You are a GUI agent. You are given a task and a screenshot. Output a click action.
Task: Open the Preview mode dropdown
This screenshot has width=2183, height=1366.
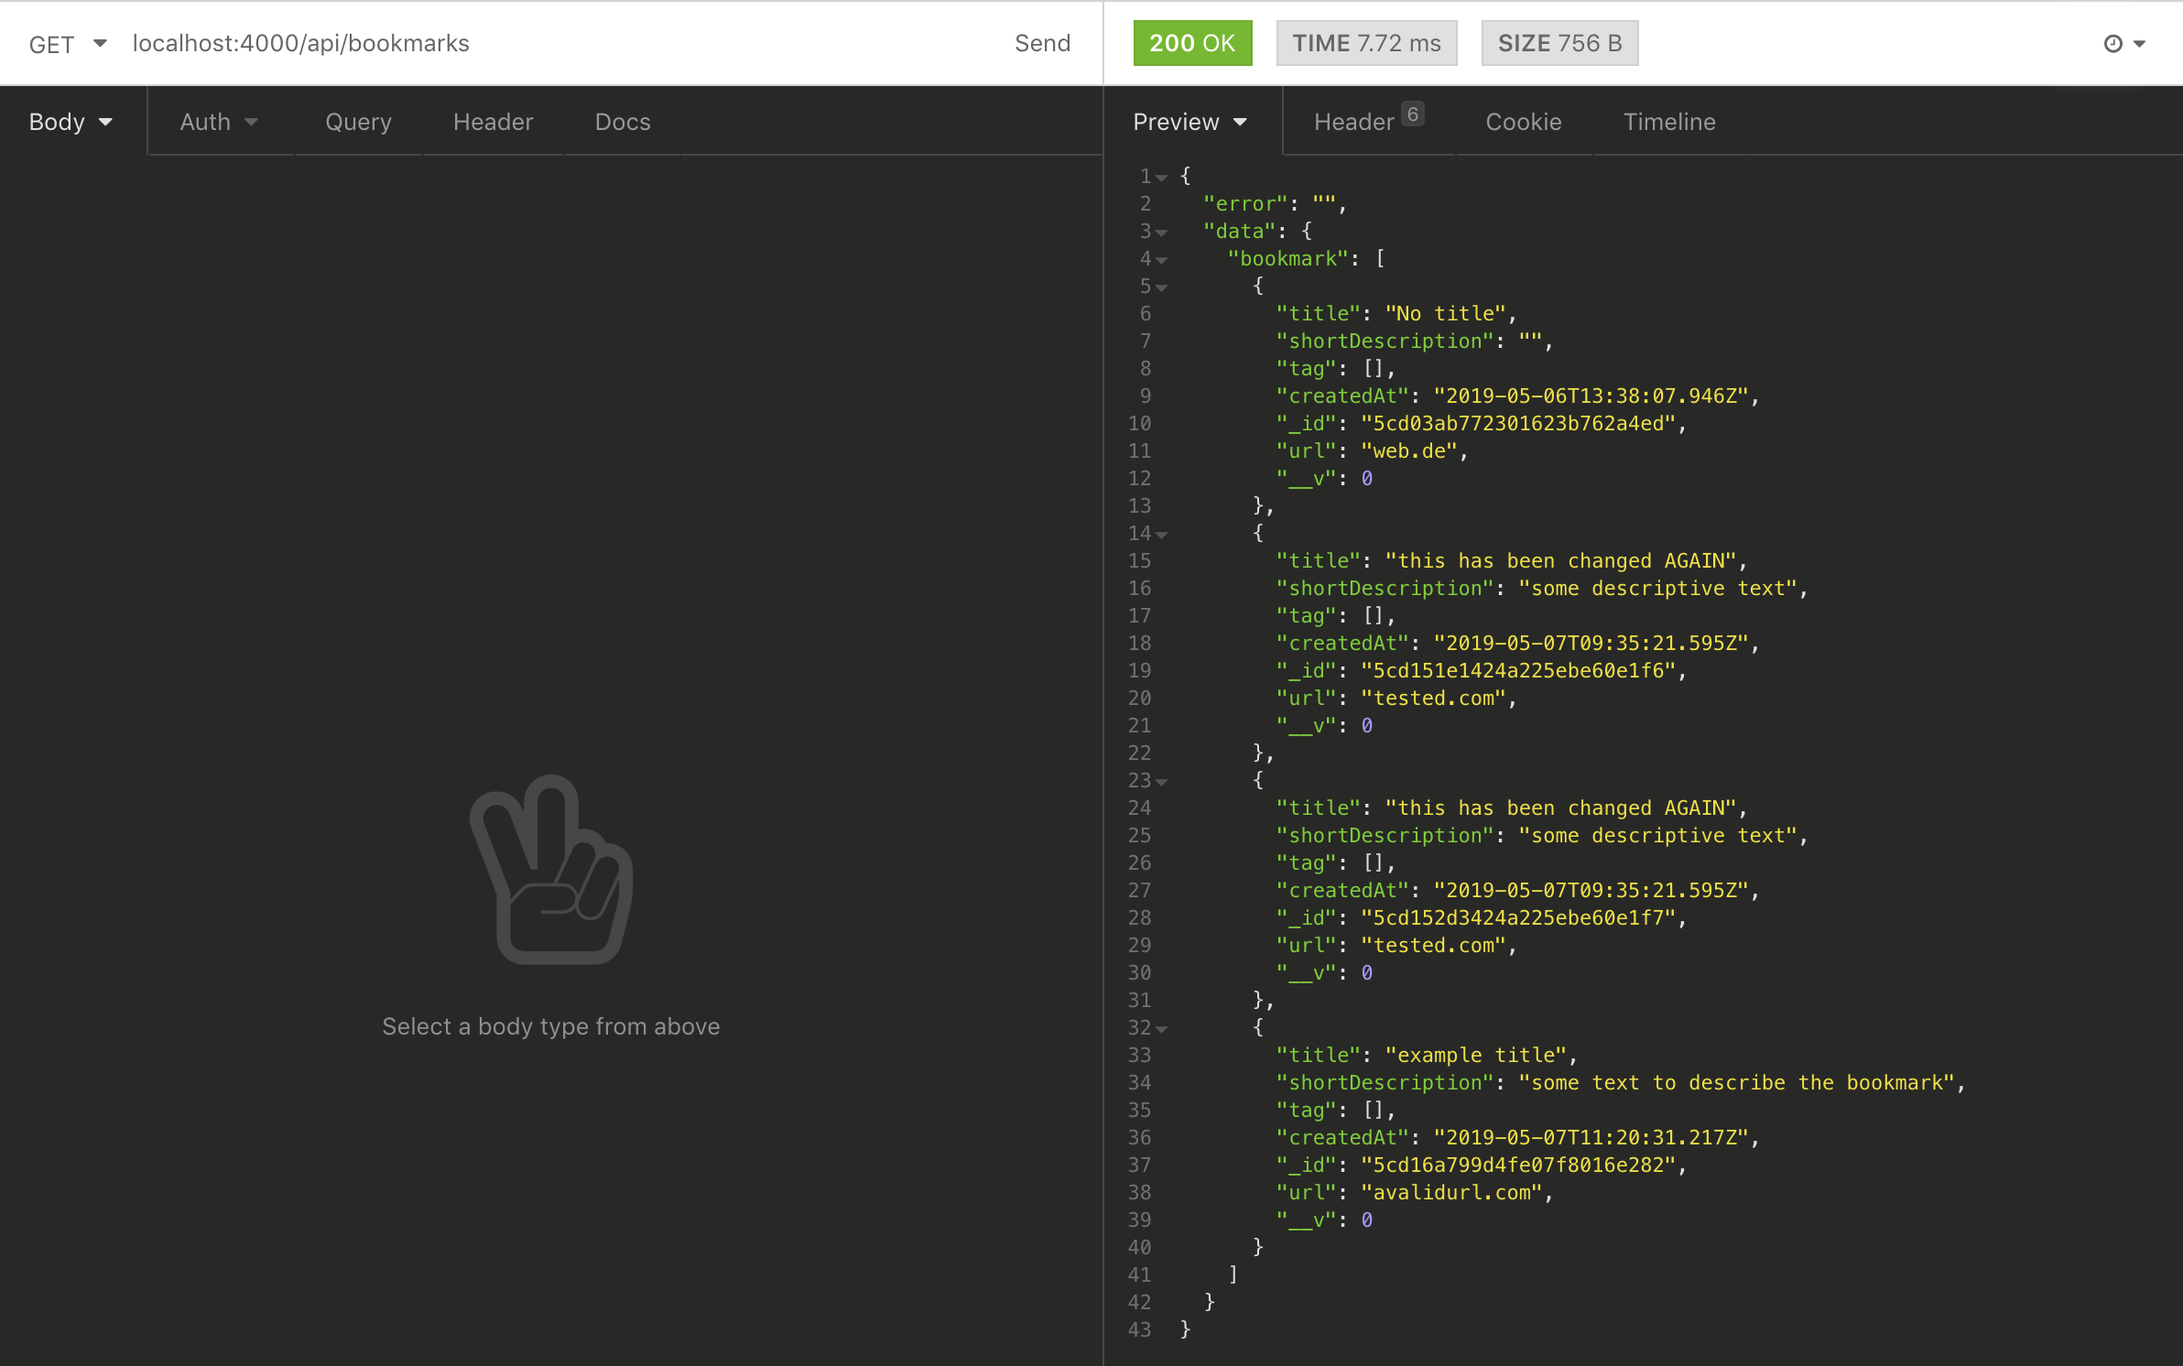coord(1190,121)
